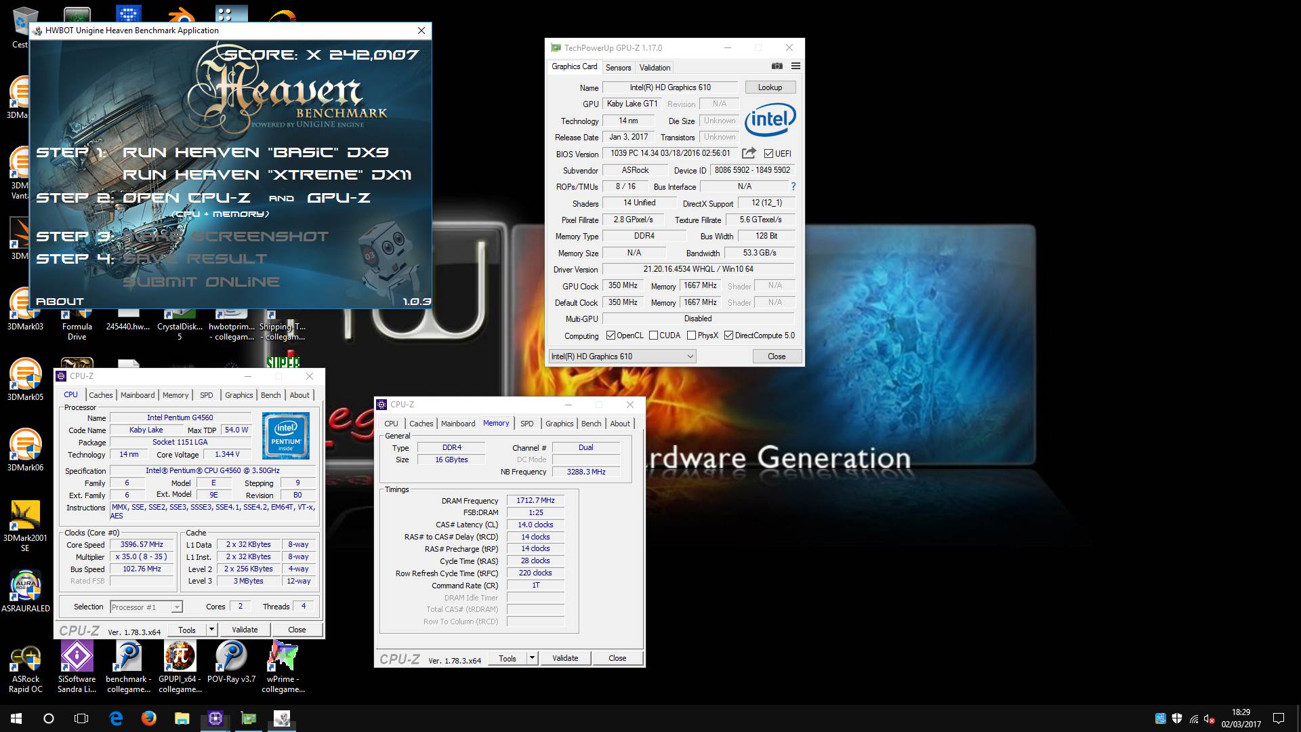Screen dimensions: 1301x732
Task: Open the 3DMark06 desktop shortcut
Action: click(25, 450)
